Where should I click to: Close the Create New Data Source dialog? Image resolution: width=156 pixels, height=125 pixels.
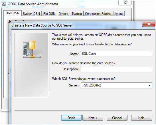(149, 24)
